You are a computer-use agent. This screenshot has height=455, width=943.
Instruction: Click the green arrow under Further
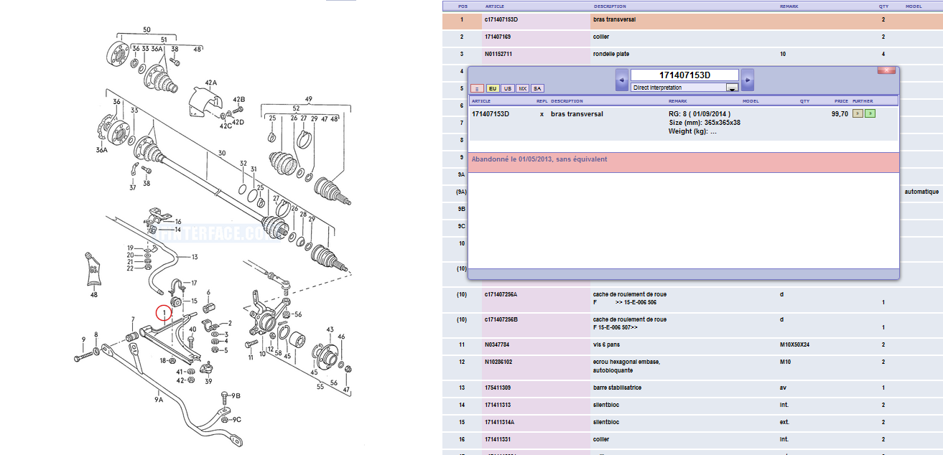coord(870,113)
